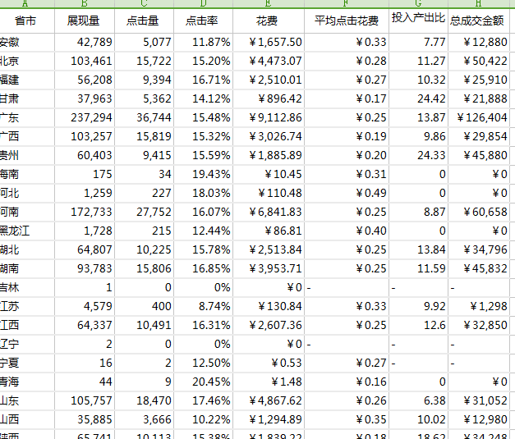Click the 安徽 province cell
This screenshot has height=439, width=515.
coord(27,43)
